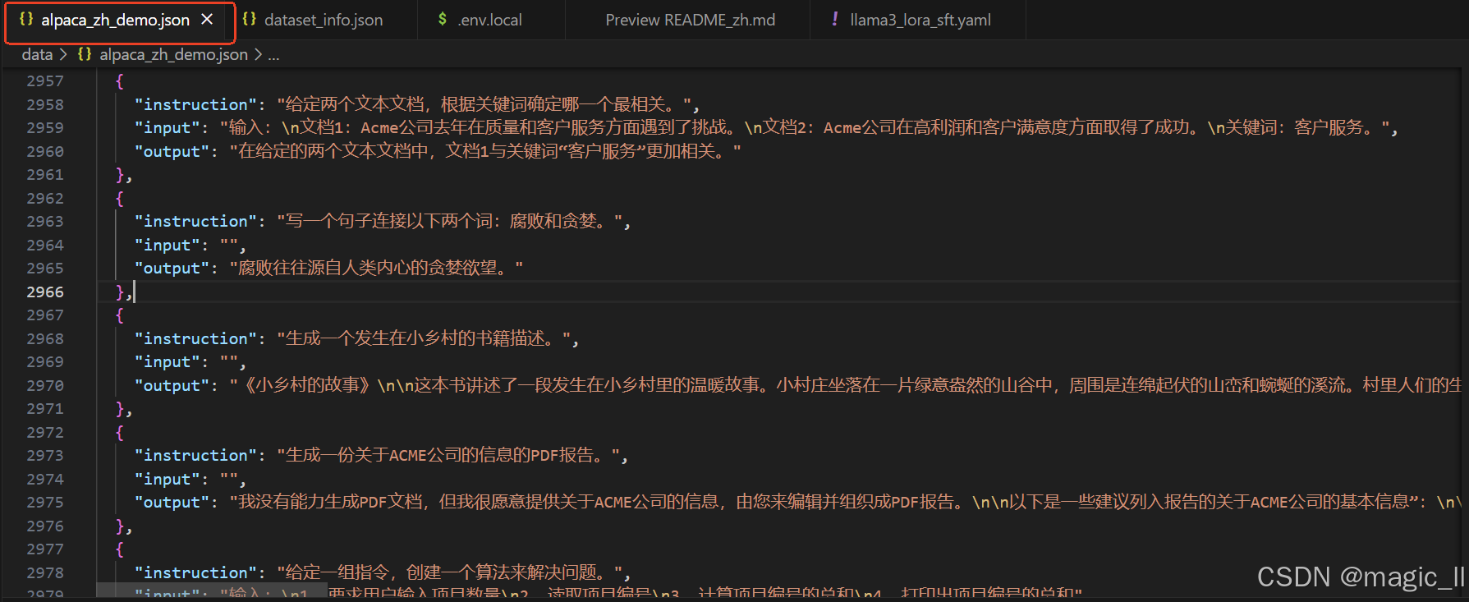Image resolution: width=1469 pixels, height=602 pixels.
Task: Click the closing brace on line 2971
Action: coord(120,408)
